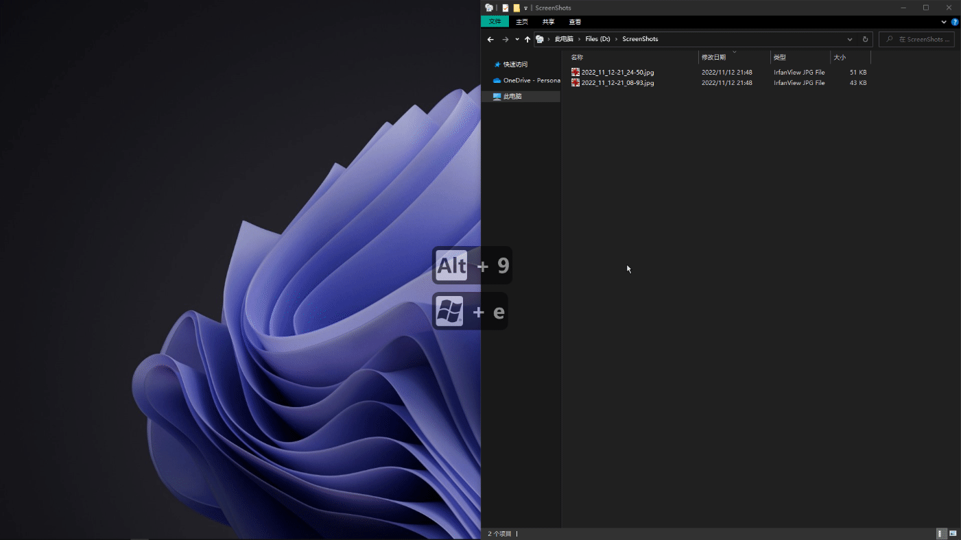Click the Forward navigation arrow

506,39
